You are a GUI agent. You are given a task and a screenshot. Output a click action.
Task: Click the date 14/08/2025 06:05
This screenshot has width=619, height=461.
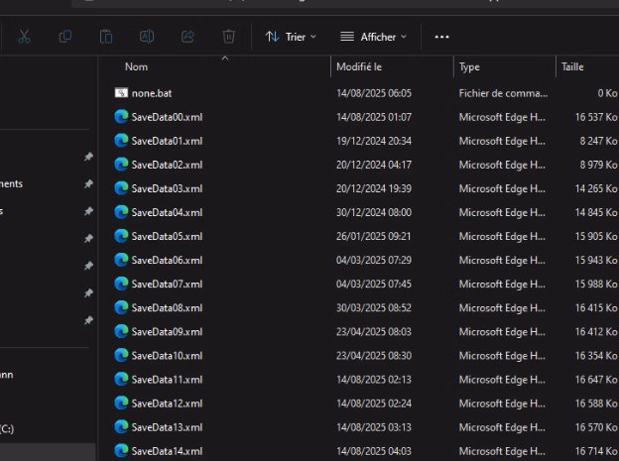(374, 93)
